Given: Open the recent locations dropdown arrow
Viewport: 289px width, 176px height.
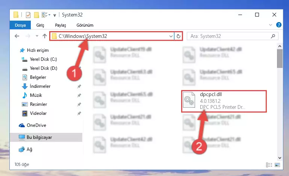Looking at the screenshot, I should click(x=37, y=36).
